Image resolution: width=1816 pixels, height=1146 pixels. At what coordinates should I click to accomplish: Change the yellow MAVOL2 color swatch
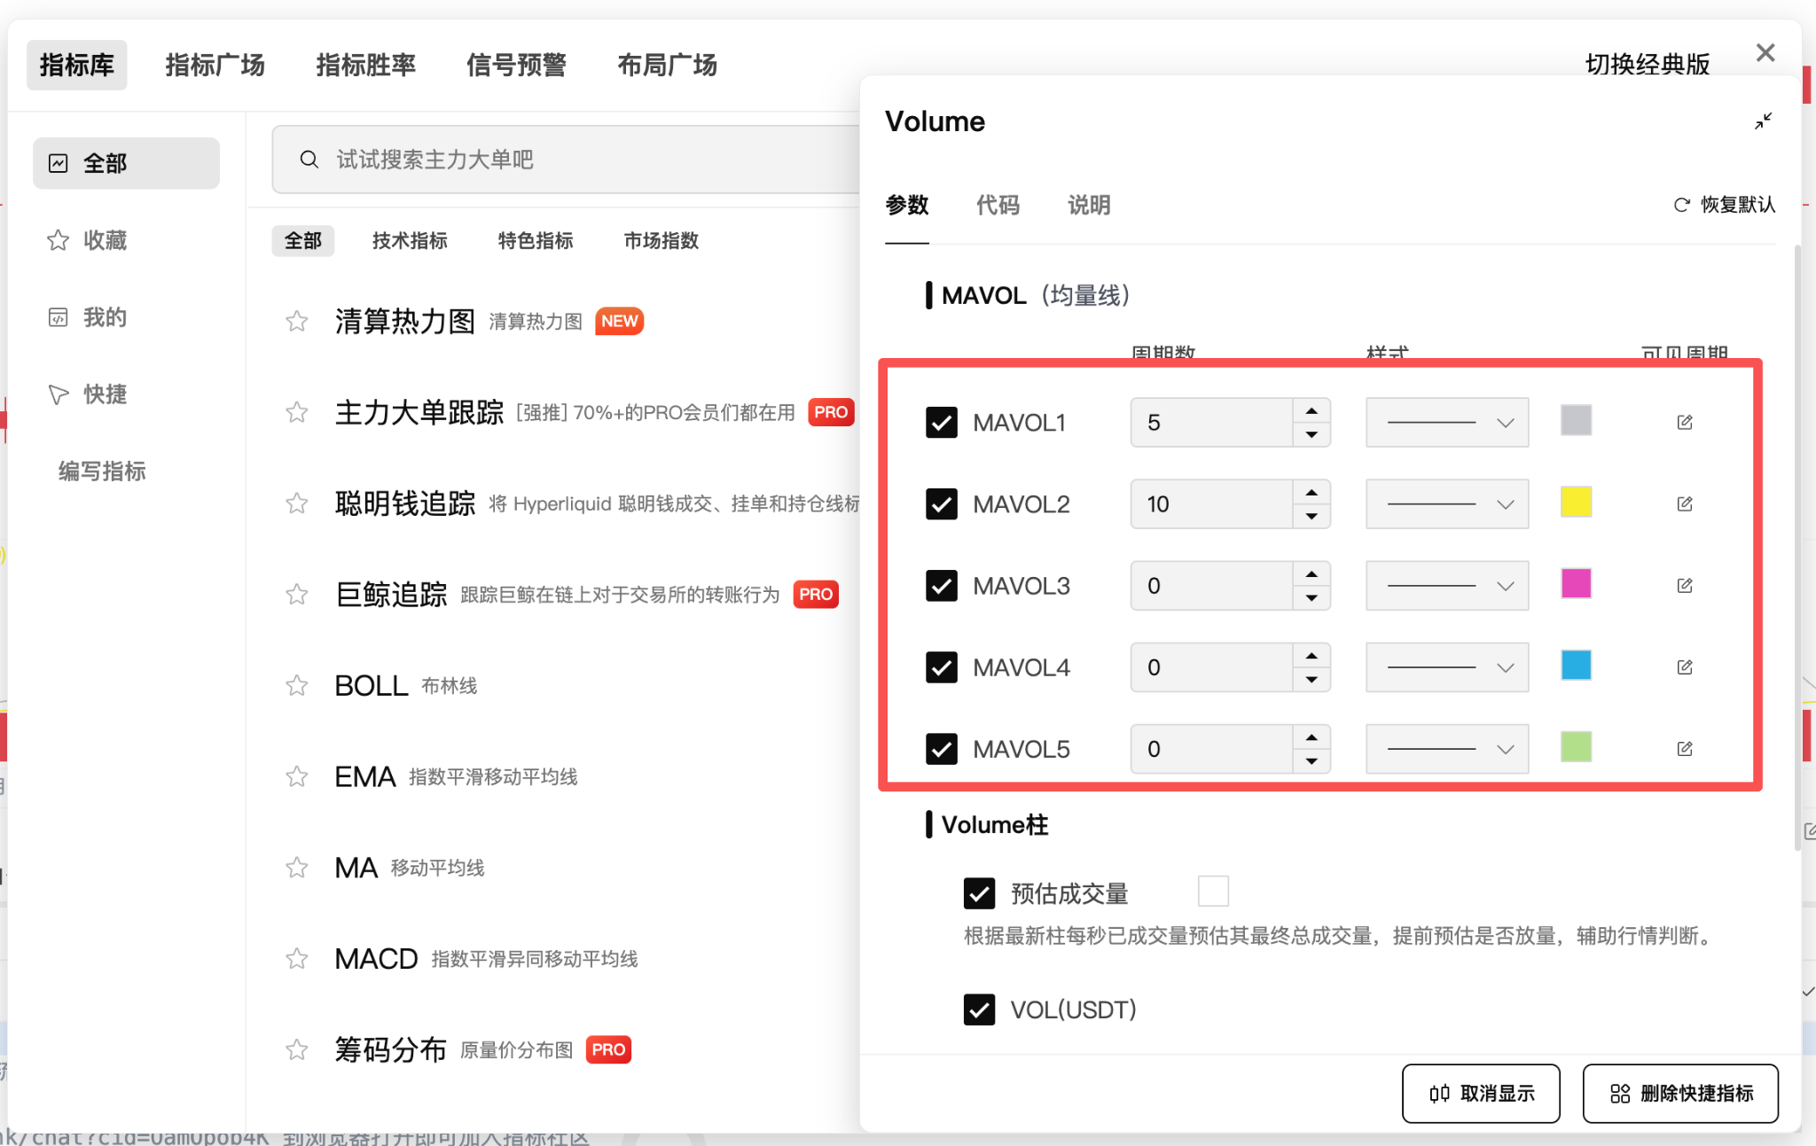(1576, 502)
